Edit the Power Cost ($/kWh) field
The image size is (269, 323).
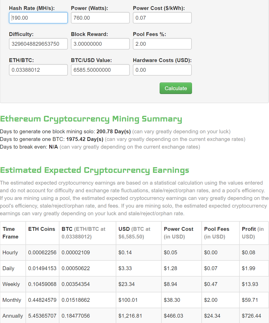(x=162, y=18)
